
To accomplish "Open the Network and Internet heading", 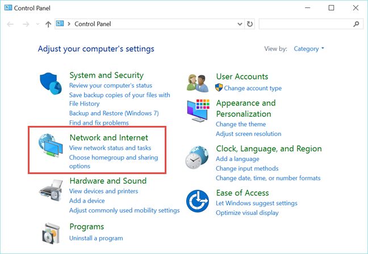I will coord(109,138).
